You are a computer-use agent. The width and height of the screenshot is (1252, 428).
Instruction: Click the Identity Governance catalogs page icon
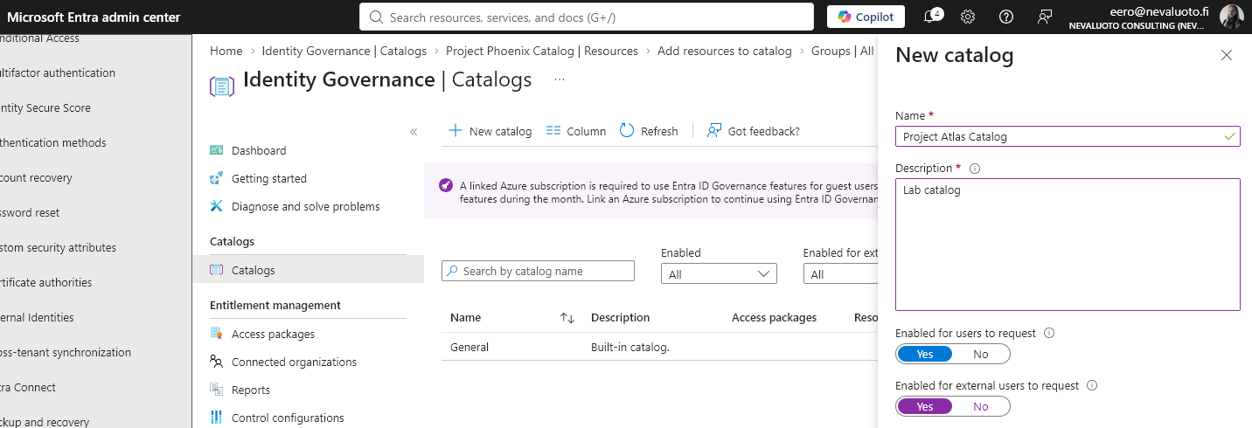click(x=222, y=86)
